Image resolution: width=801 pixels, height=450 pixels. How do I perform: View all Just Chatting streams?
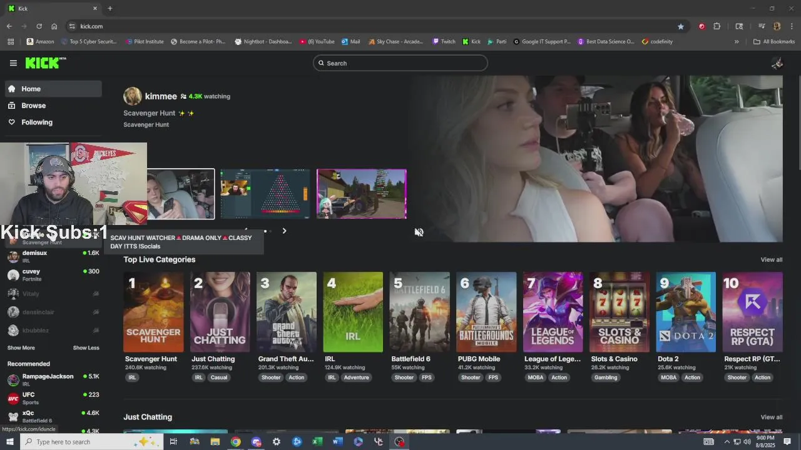(771, 417)
